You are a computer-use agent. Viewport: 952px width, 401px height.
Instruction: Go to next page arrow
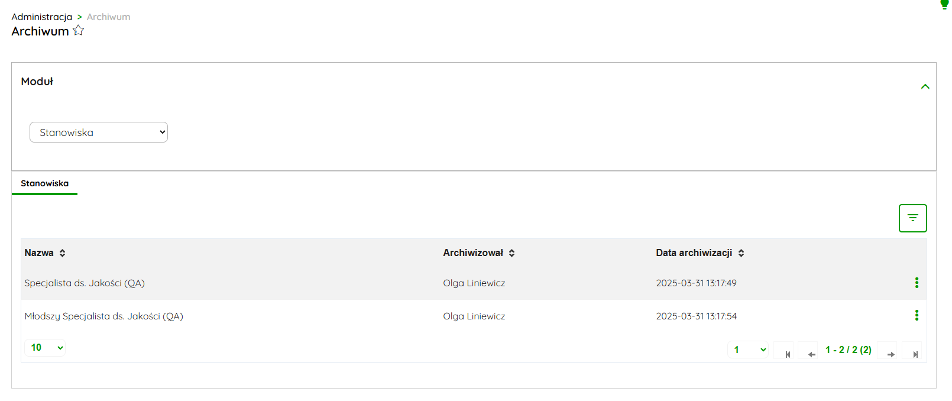[x=891, y=354]
